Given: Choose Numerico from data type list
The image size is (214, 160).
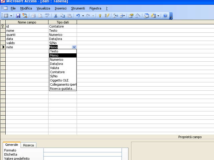Looking at the screenshot, I should click(x=57, y=60).
